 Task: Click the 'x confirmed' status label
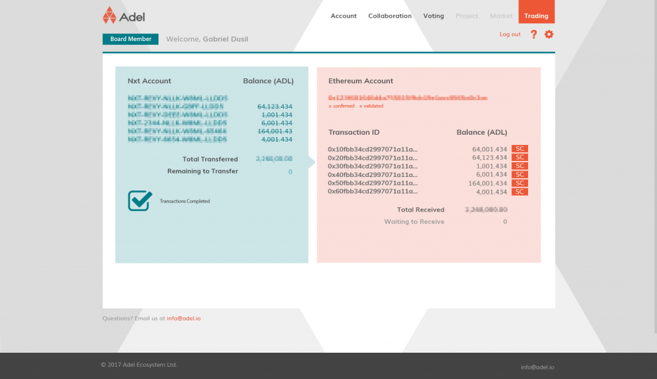coord(341,106)
